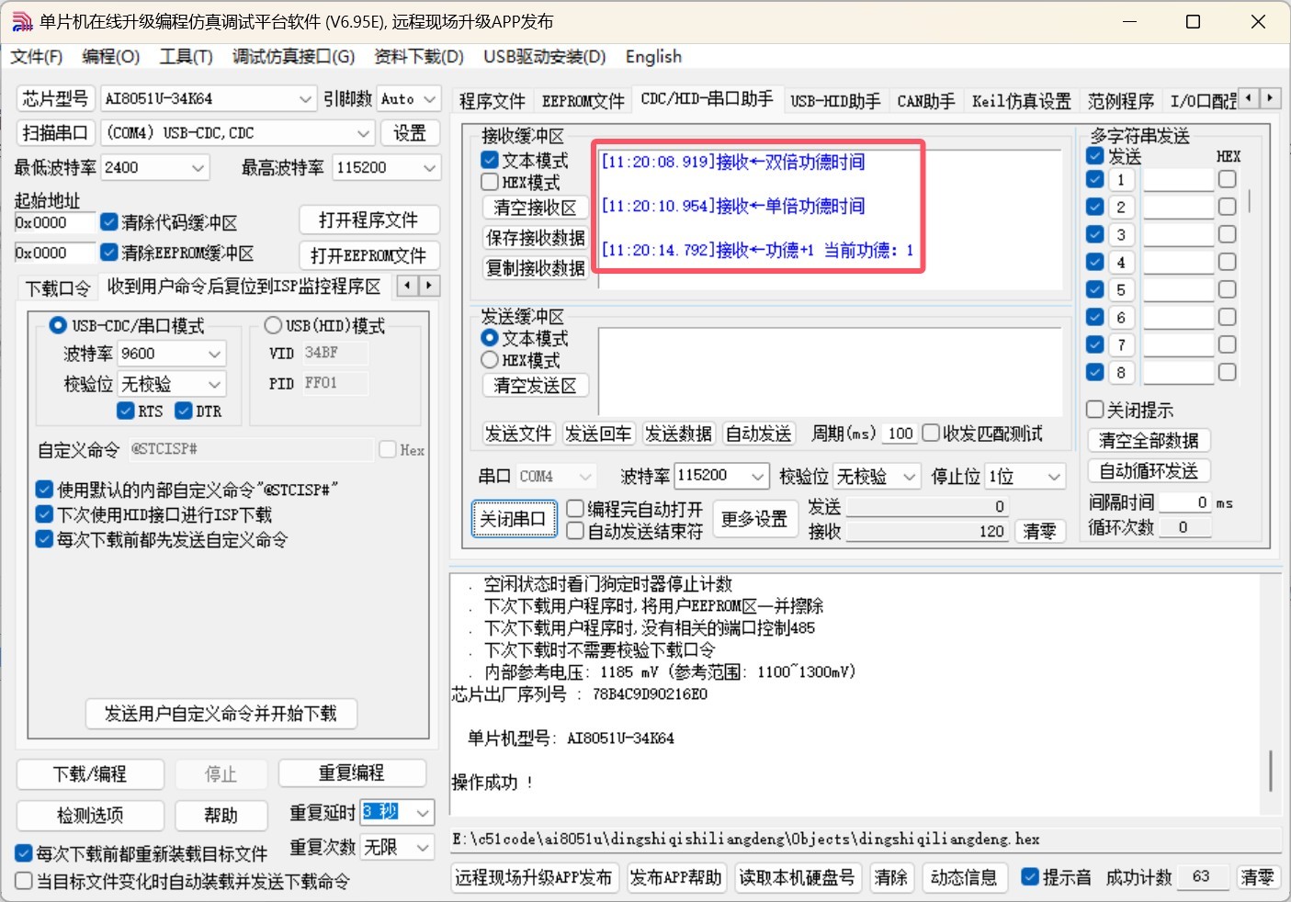Toggle HEX checkbox for multi-string row 5
Viewport: 1291px width, 902px height.
pos(1227,289)
